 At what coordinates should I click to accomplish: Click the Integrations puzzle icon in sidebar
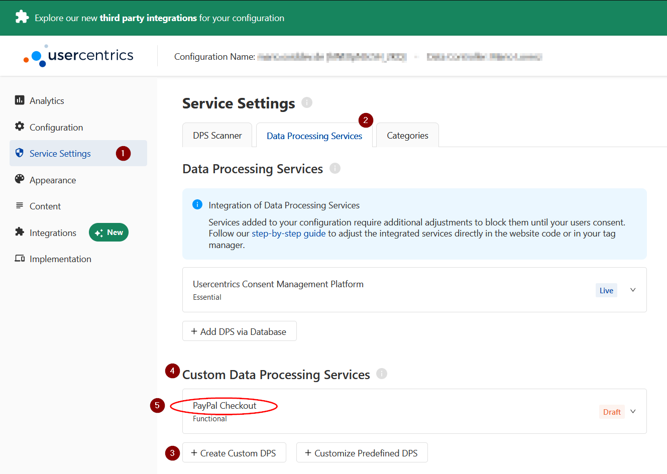tap(20, 232)
